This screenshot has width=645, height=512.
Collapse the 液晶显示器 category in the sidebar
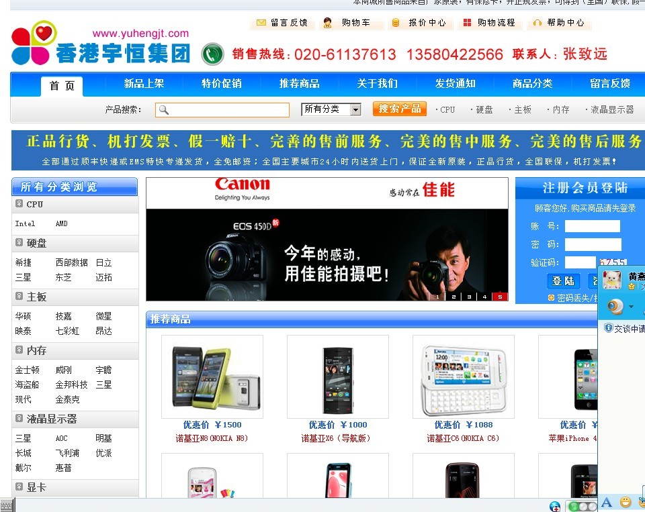coord(19,418)
